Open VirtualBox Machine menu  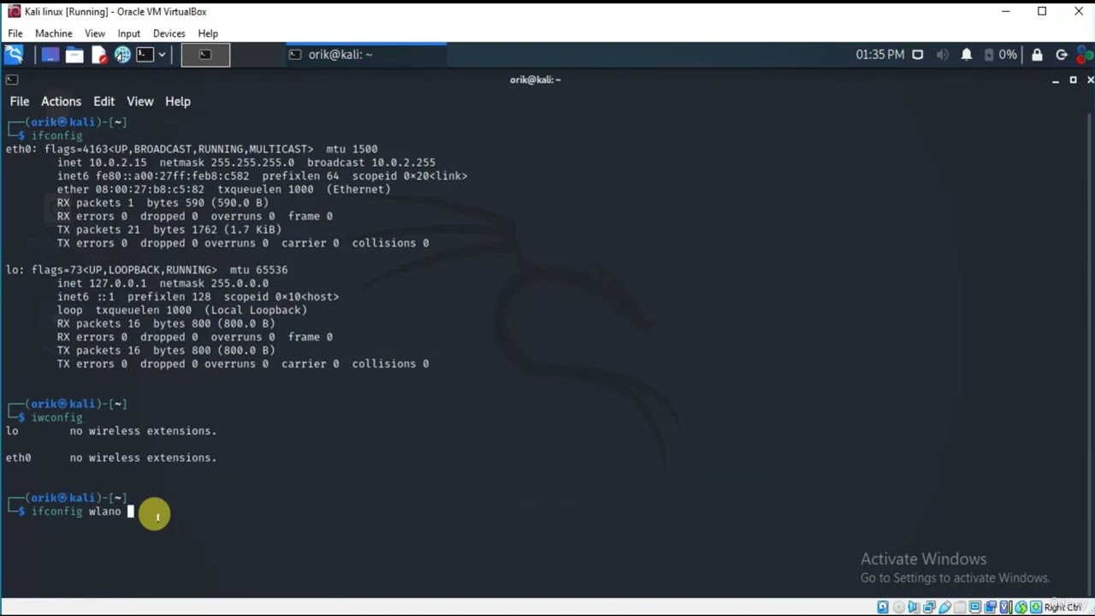tap(54, 33)
